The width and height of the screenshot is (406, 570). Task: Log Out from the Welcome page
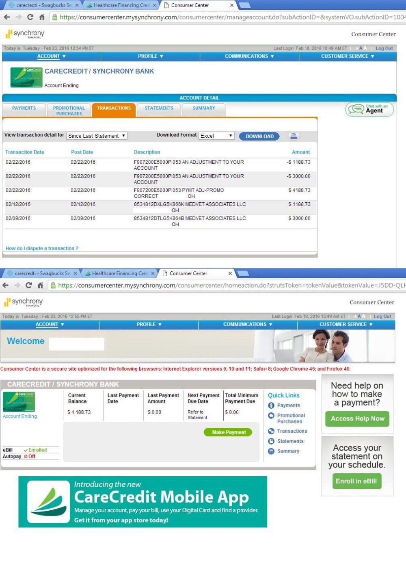pyautogui.click(x=382, y=316)
